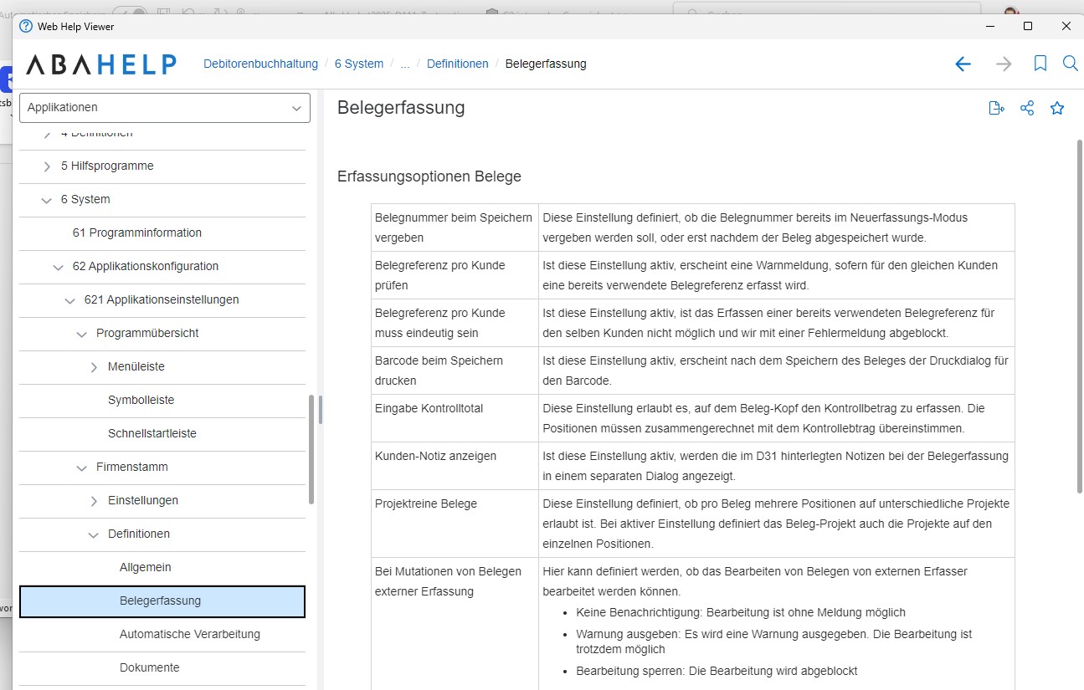Viewport: 1084px width, 690px height.
Task: Collapse the 621 Applikationseinstellungen node
Action: coord(69,300)
